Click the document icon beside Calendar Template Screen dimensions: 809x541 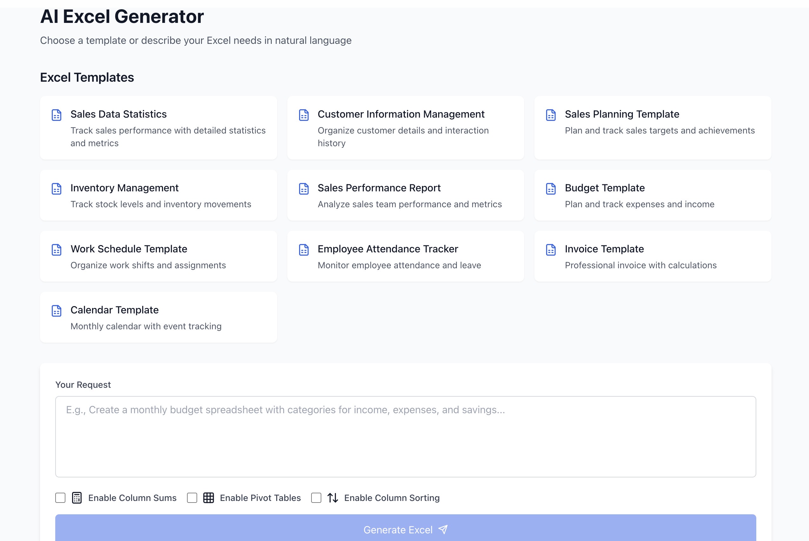click(x=56, y=311)
